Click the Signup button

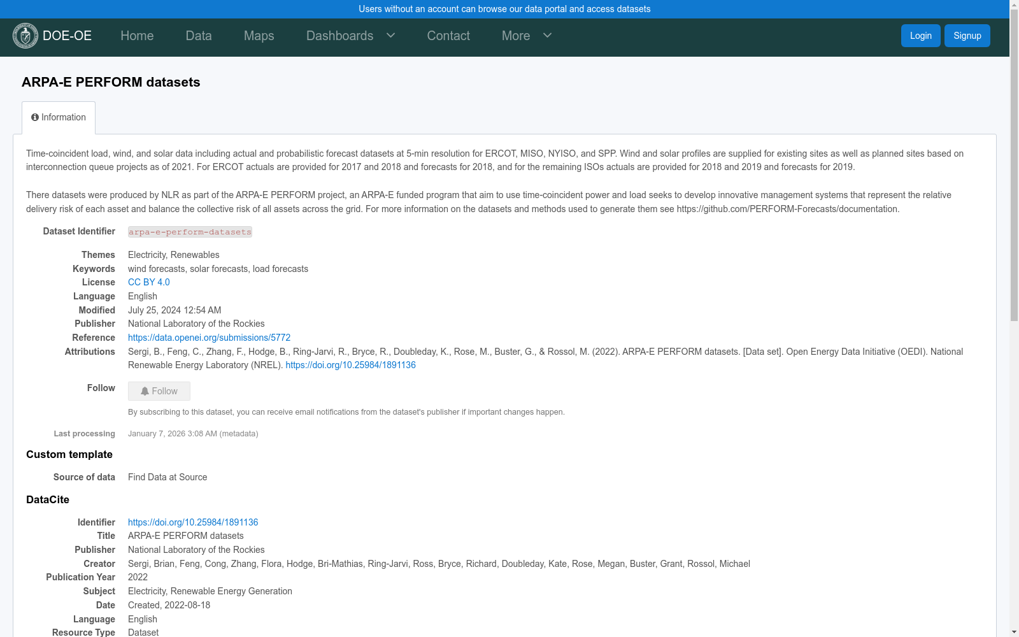(967, 36)
